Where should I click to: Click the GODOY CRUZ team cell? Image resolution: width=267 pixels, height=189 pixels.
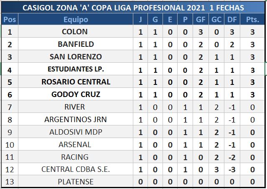[76, 94]
